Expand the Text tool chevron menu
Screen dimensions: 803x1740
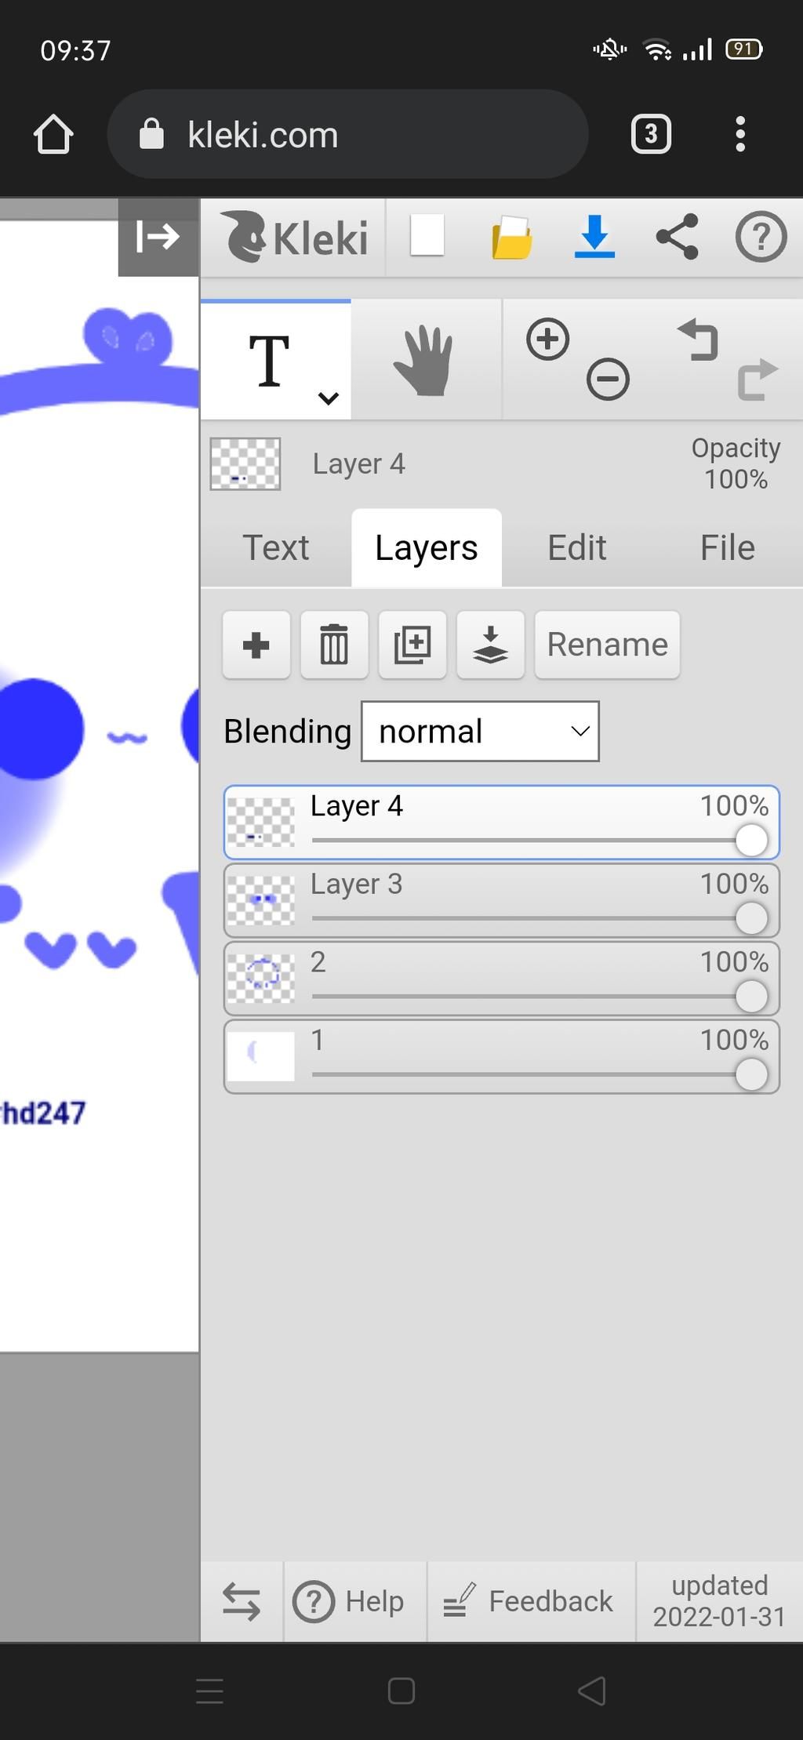tap(329, 398)
